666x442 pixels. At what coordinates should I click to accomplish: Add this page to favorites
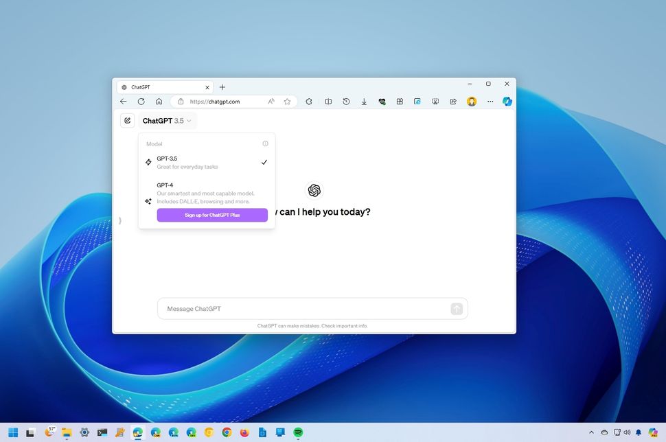tap(288, 102)
